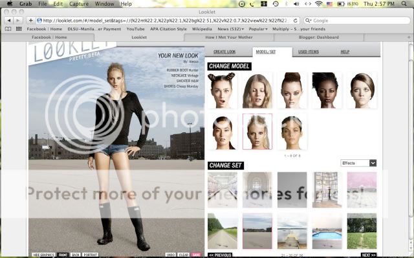The image size is (414, 258).
Task: Open the bookmarks book icon
Action: 8,29
